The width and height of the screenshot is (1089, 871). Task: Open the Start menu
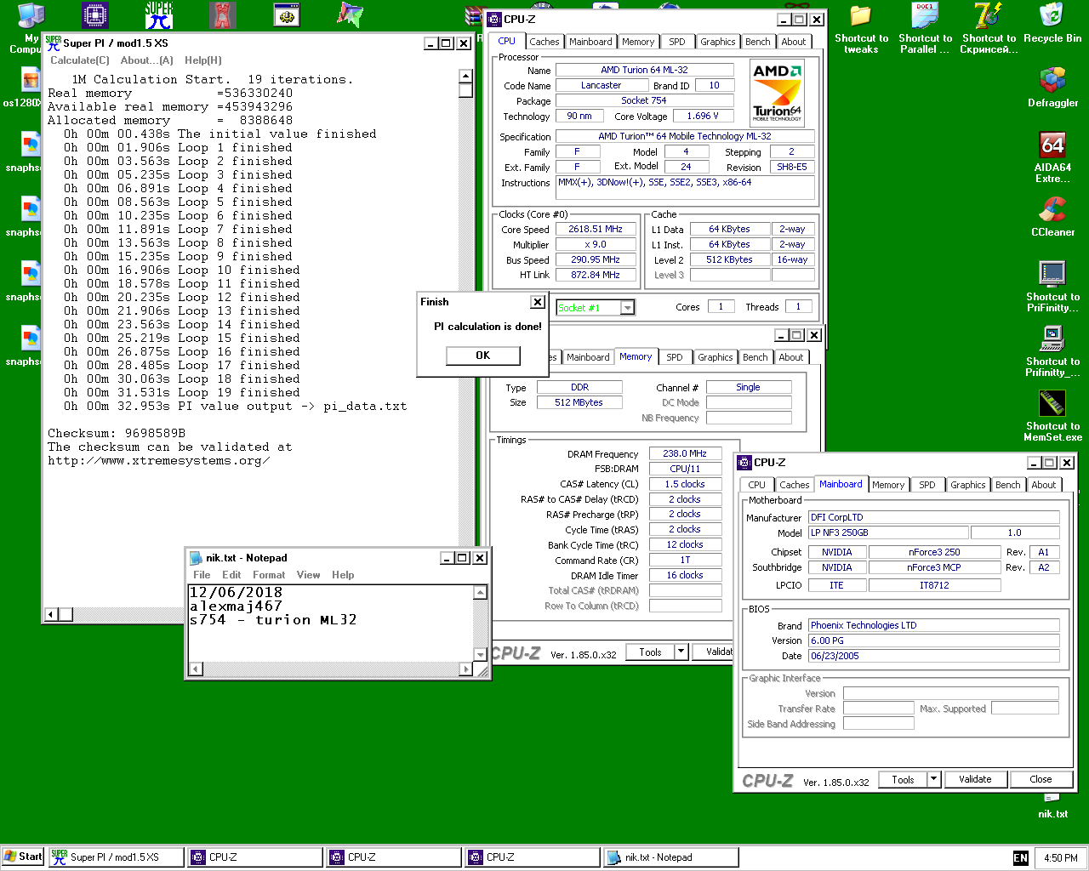coord(23,857)
